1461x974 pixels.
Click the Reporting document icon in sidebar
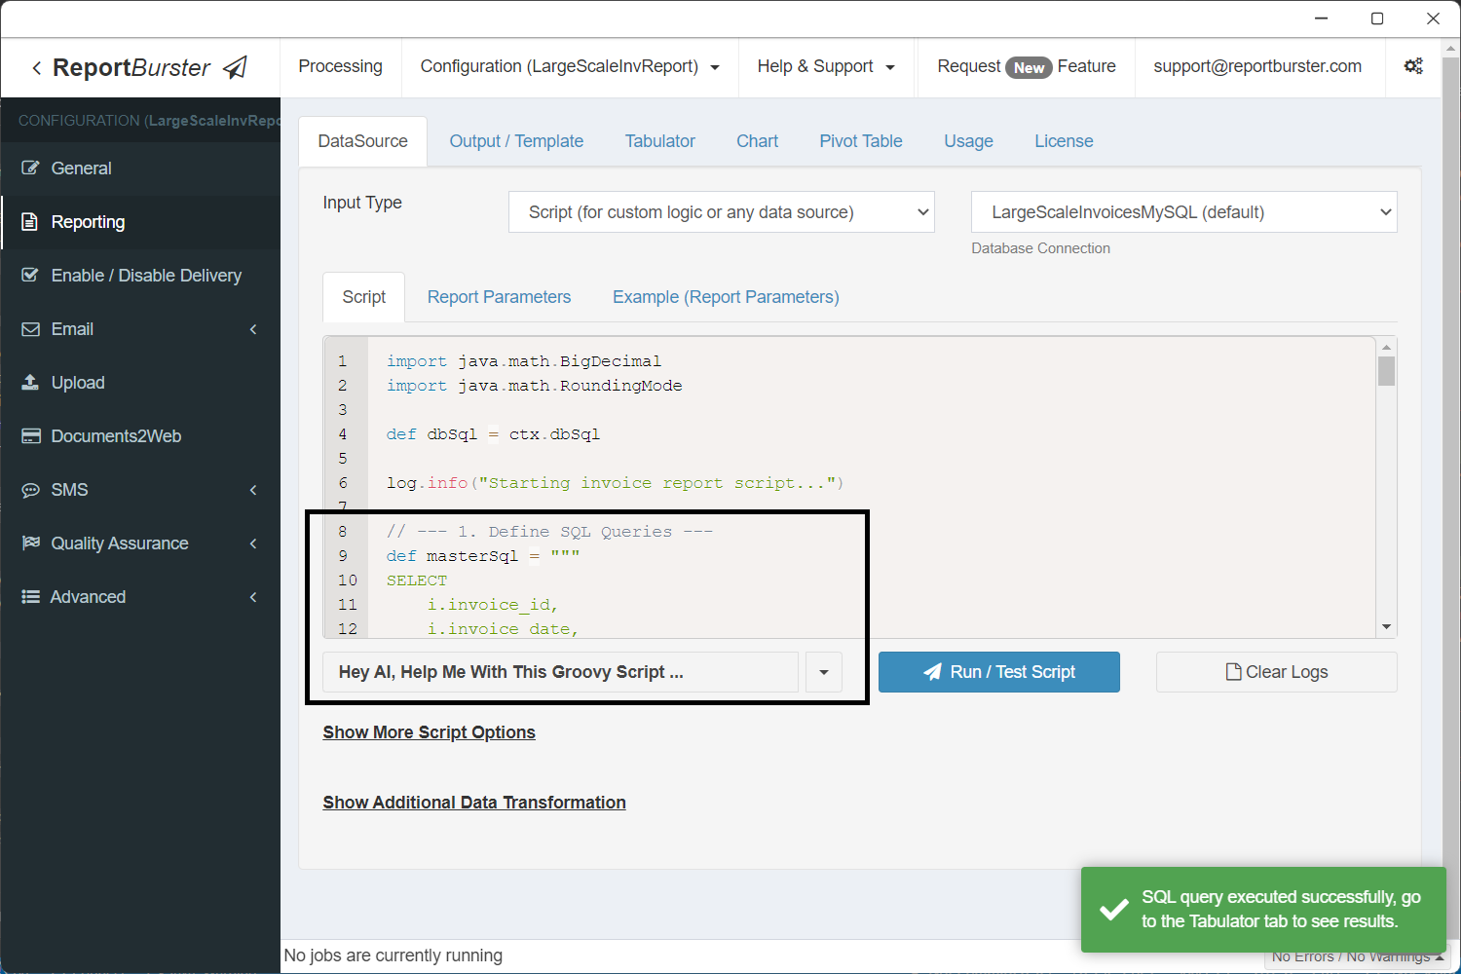click(31, 222)
